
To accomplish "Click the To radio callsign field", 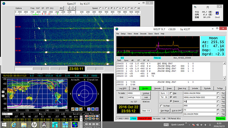I will (x=134, y=93).
